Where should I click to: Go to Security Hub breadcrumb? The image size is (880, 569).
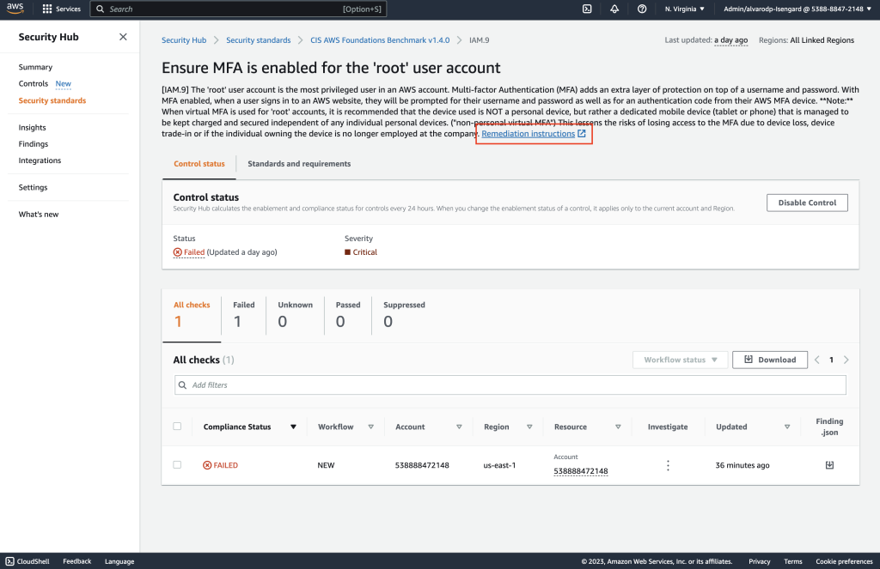click(x=184, y=40)
